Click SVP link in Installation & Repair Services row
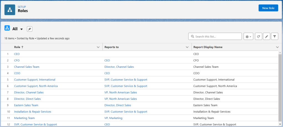The height and width of the screenshot is (127, 283). [x=126, y=112]
